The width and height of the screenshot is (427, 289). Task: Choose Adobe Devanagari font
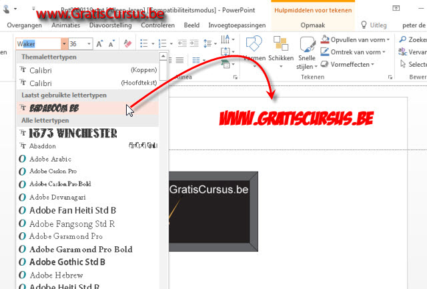click(87, 197)
